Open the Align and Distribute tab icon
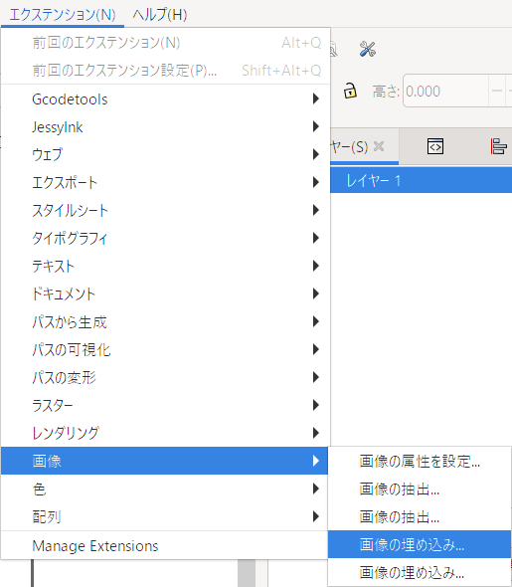This screenshot has width=512, height=587. click(x=498, y=146)
